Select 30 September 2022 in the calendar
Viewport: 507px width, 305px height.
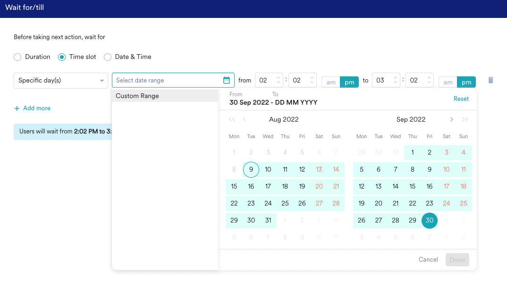430,221
